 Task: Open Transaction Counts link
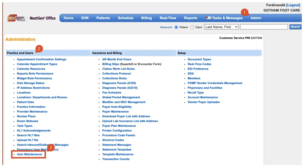pyautogui.click(x=116, y=159)
